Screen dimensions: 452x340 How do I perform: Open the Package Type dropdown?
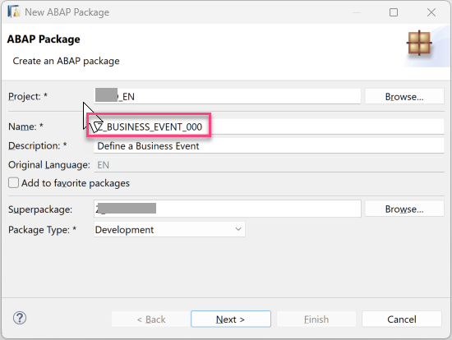coord(169,230)
